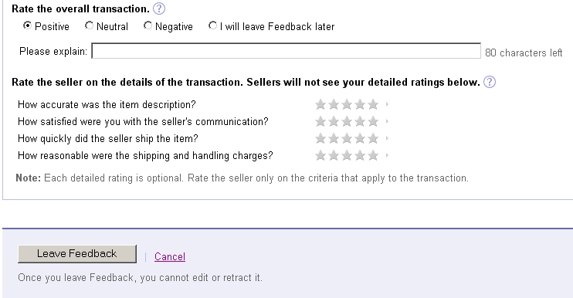Click arrow next to shipping charges stars
Image resolution: width=573 pixels, height=298 pixels.
[387, 156]
